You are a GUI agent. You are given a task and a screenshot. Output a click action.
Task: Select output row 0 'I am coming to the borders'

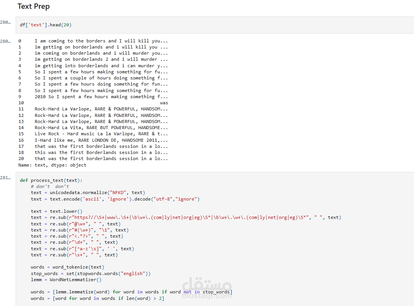coord(93,41)
